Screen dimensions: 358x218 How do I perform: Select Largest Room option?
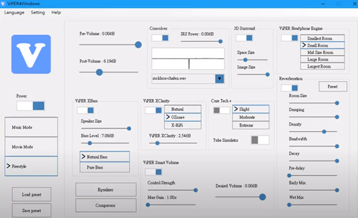tap(322, 66)
